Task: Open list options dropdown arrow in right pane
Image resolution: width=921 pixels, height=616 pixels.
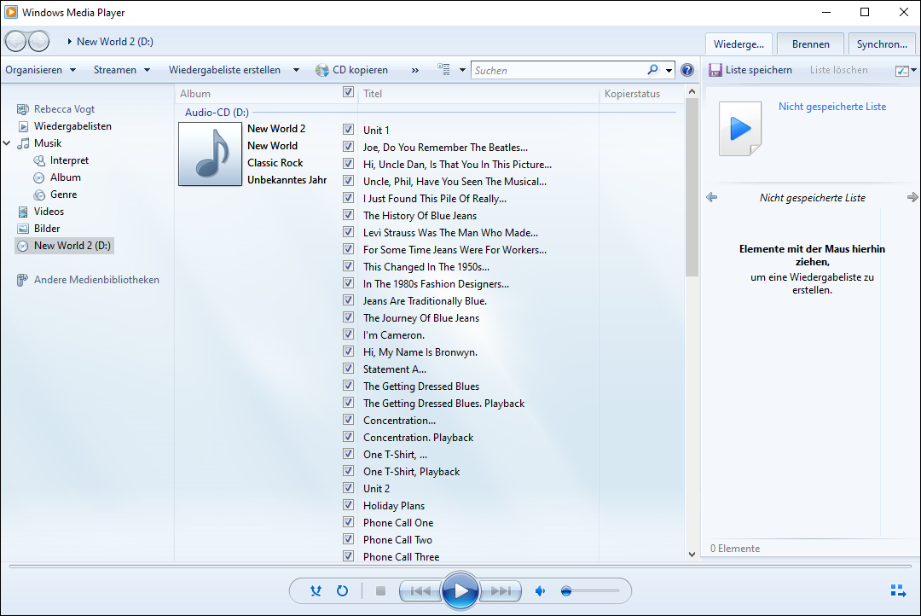Action: 913,71
